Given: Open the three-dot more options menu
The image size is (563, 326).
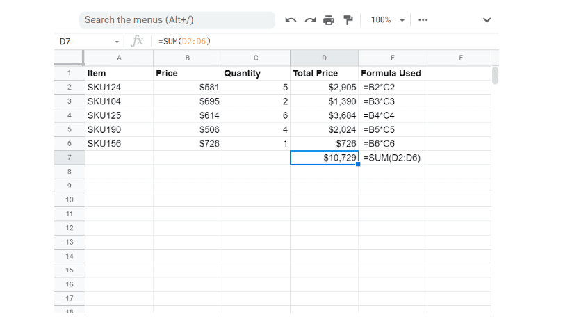Looking at the screenshot, I should coord(423,20).
